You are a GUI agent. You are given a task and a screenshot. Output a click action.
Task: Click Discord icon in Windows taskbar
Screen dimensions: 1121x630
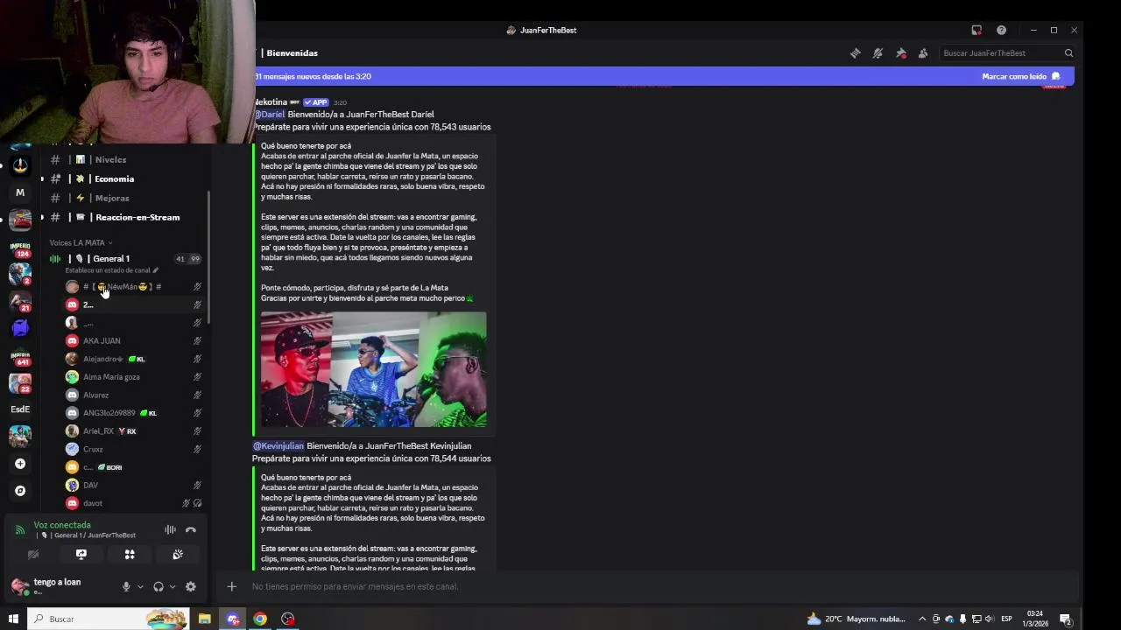click(x=233, y=619)
